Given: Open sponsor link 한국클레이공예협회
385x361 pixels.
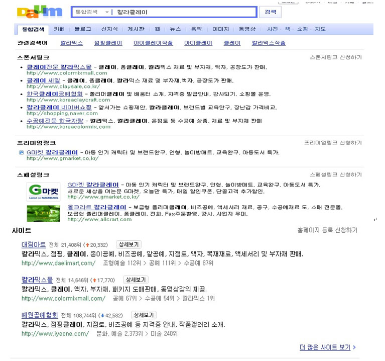Looking at the screenshot, I should coord(55,94).
